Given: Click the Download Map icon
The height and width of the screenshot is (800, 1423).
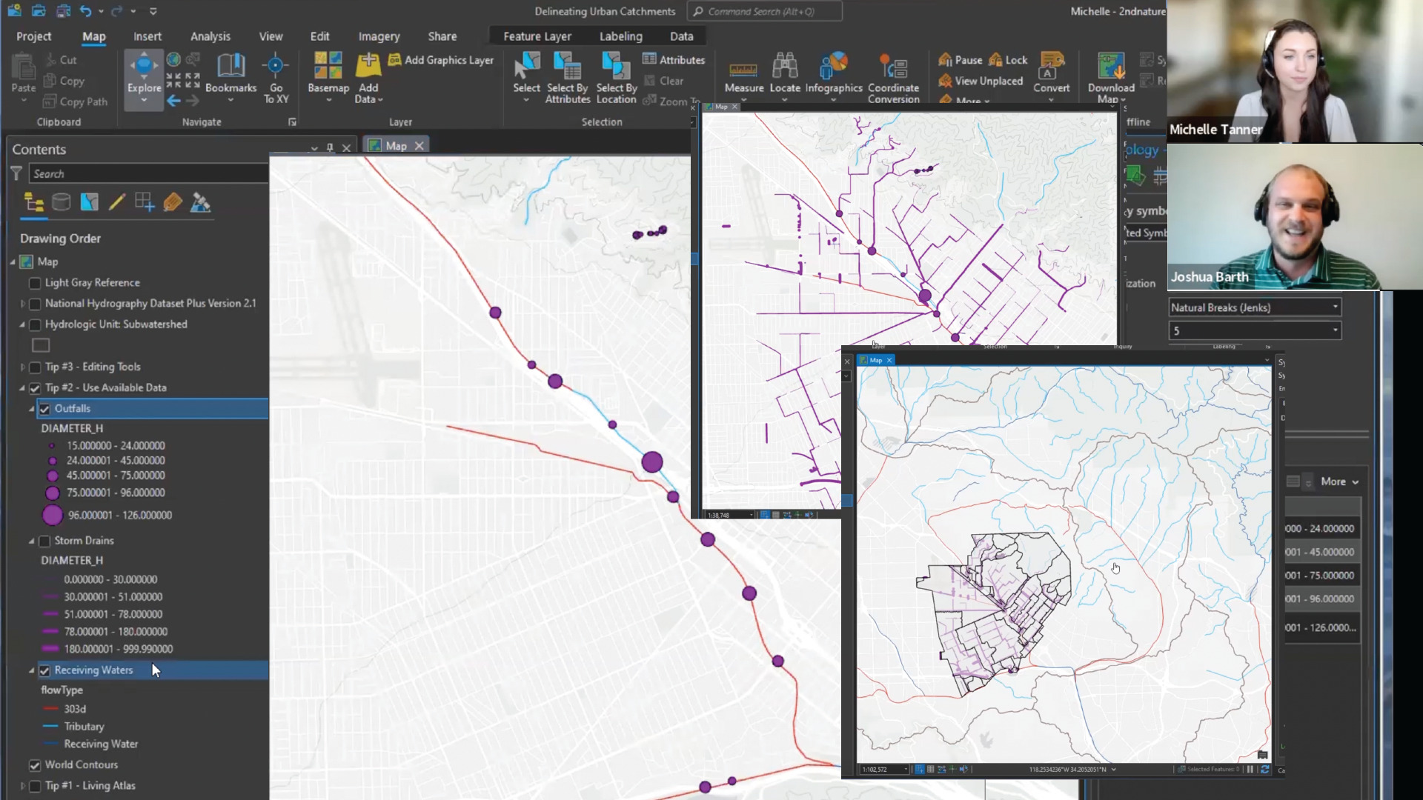Looking at the screenshot, I should [x=1111, y=66].
